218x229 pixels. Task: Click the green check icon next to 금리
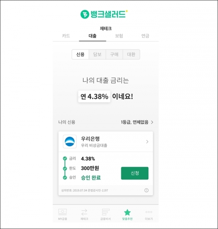coord(65,158)
